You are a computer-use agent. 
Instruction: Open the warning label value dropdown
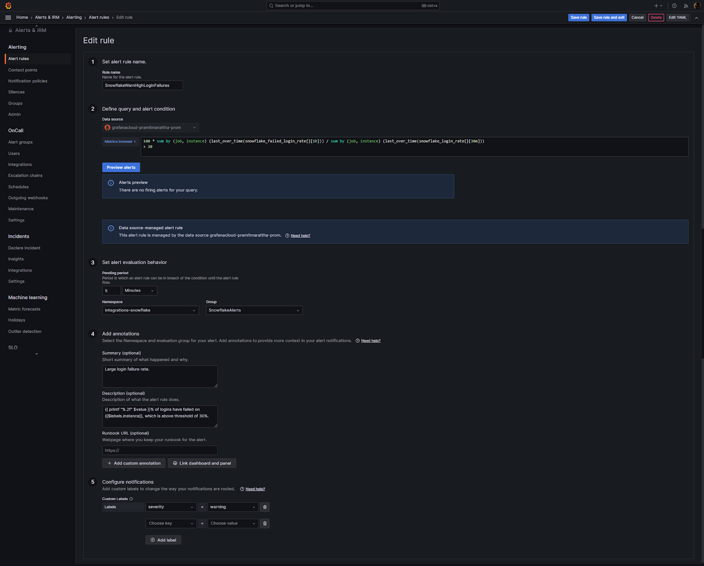coord(233,507)
